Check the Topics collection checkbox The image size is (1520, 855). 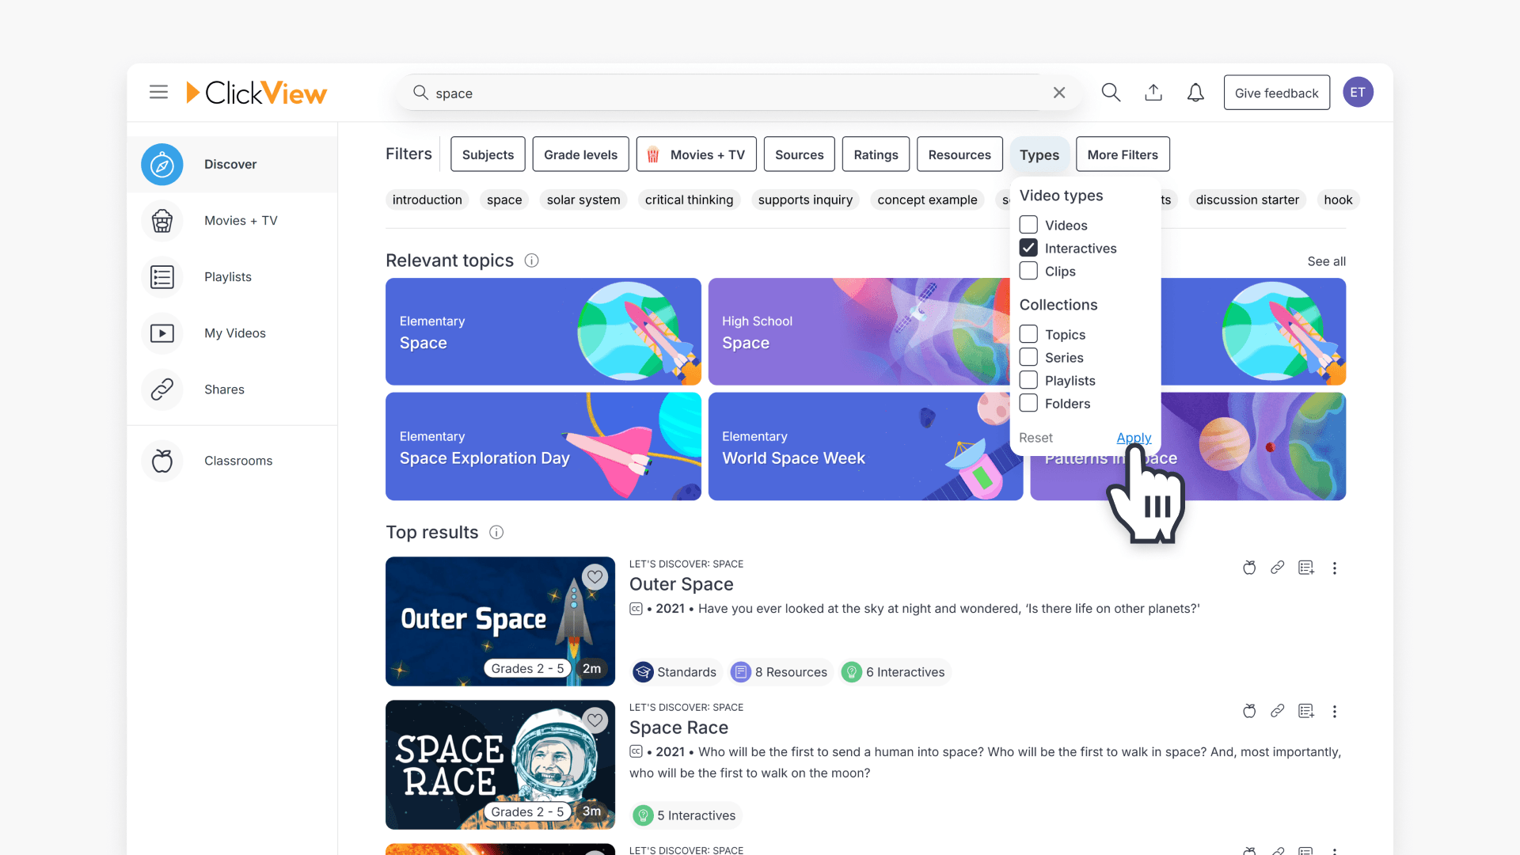tap(1028, 334)
